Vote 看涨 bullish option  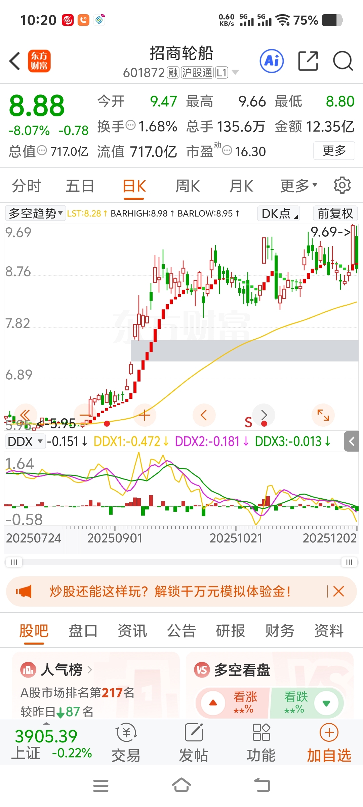[x=233, y=702]
